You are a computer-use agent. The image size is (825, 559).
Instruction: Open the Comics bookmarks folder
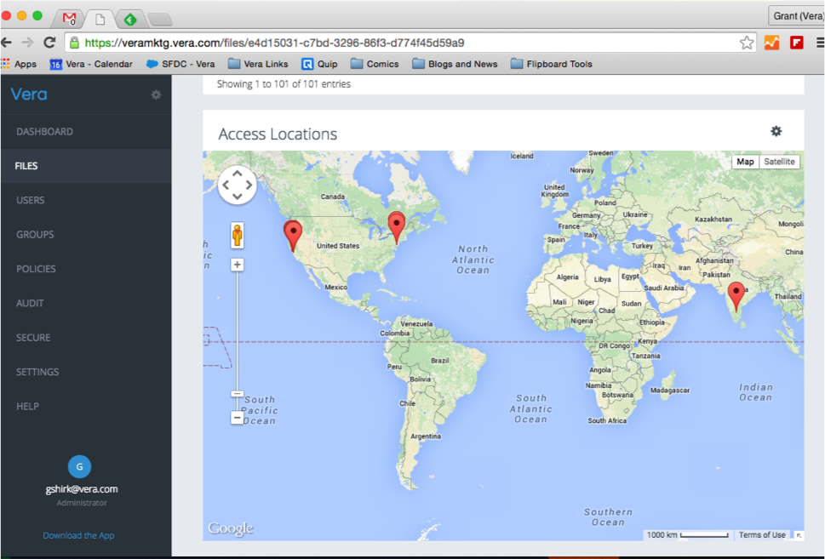375,64
